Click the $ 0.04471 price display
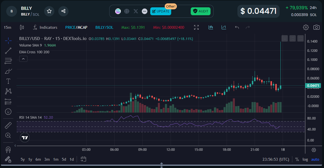324x168 pixels. pyautogui.click(x=258, y=11)
